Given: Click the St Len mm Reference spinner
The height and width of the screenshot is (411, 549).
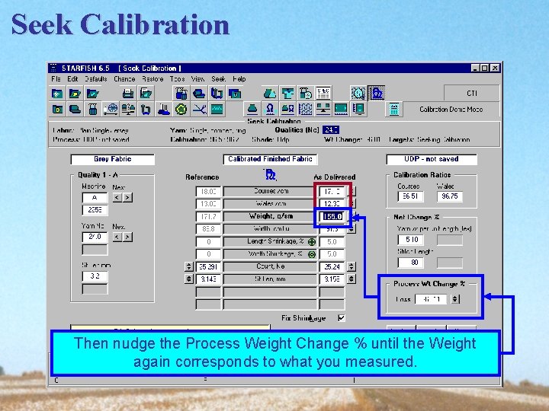Looking at the screenshot, I should 189,279.
